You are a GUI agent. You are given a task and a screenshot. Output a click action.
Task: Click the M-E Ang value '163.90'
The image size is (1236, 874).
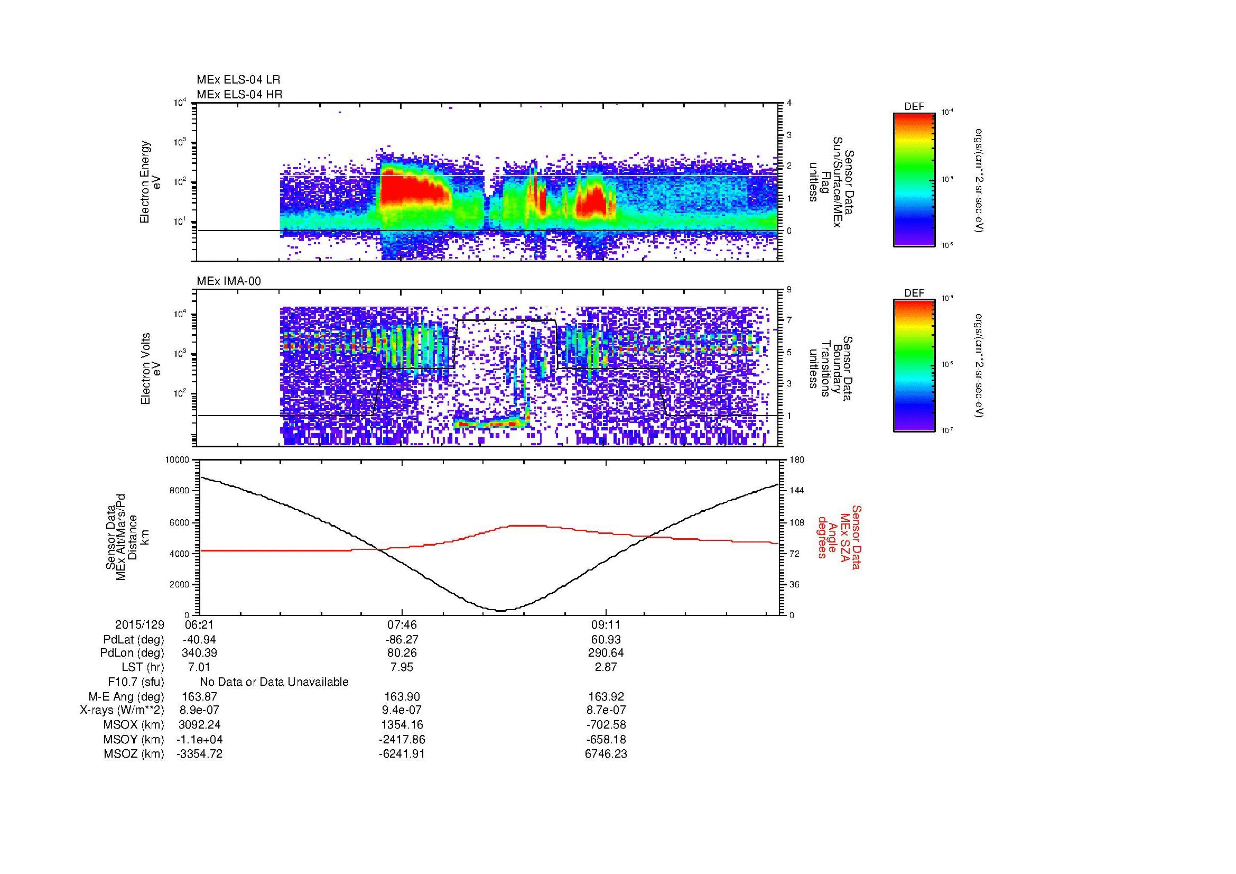click(x=402, y=696)
